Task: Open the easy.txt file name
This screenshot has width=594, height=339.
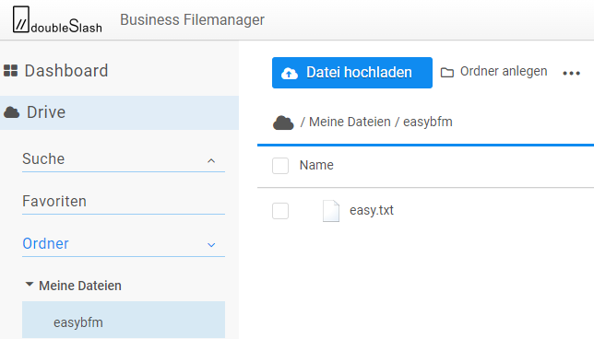Action: [371, 210]
